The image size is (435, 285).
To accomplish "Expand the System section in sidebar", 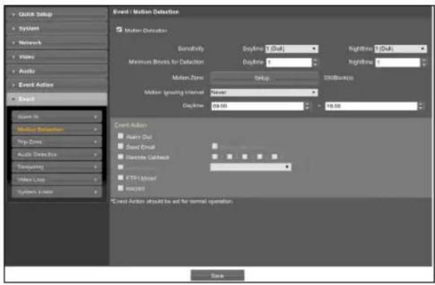I will [57, 28].
